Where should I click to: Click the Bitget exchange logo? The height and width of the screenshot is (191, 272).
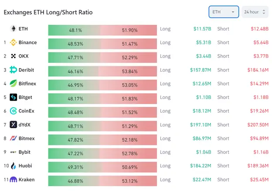point(13,97)
